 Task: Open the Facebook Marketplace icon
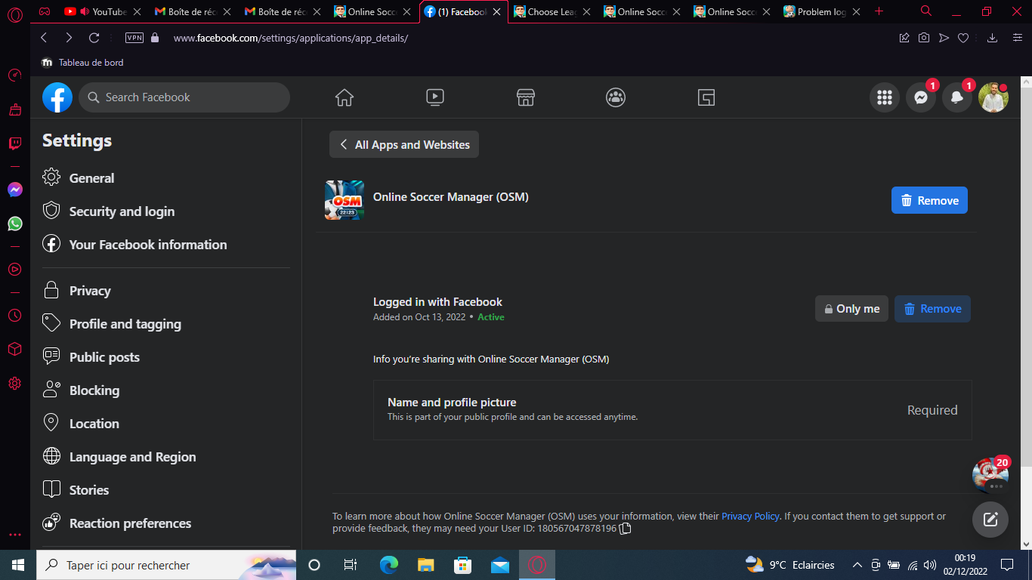(526, 97)
